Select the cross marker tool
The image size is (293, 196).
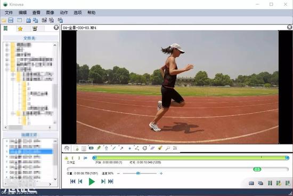pos(129,149)
